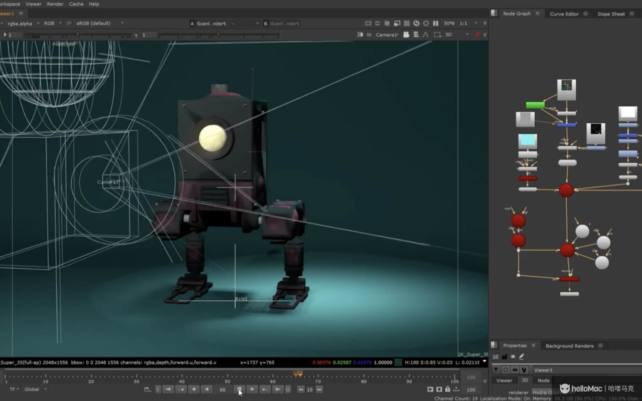Jump to the first frame
This screenshot has height=401, width=642.
tap(169, 389)
